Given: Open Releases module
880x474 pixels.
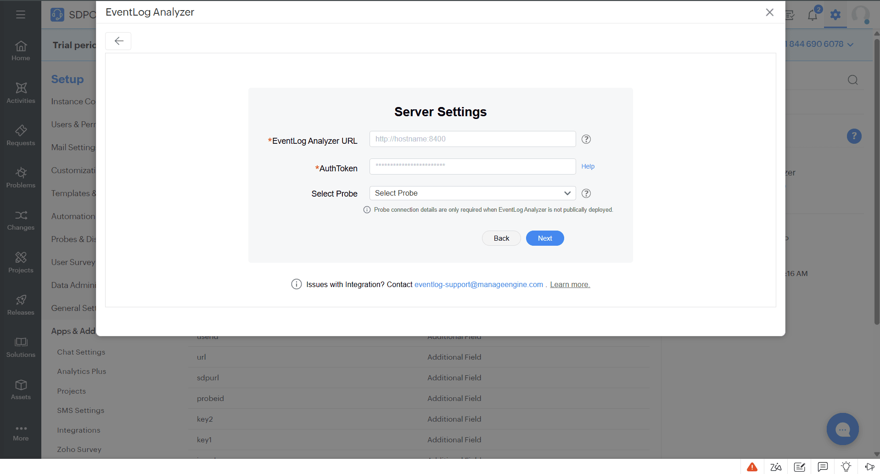Looking at the screenshot, I should pos(21,305).
